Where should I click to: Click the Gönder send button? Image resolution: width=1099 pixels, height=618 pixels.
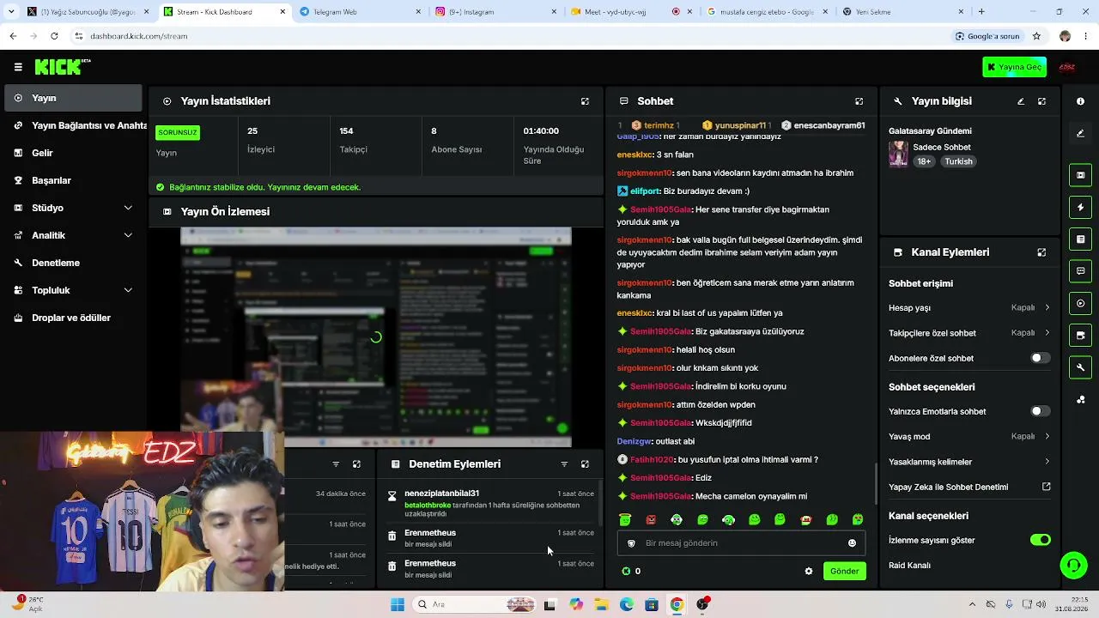pyautogui.click(x=844, y=571)
